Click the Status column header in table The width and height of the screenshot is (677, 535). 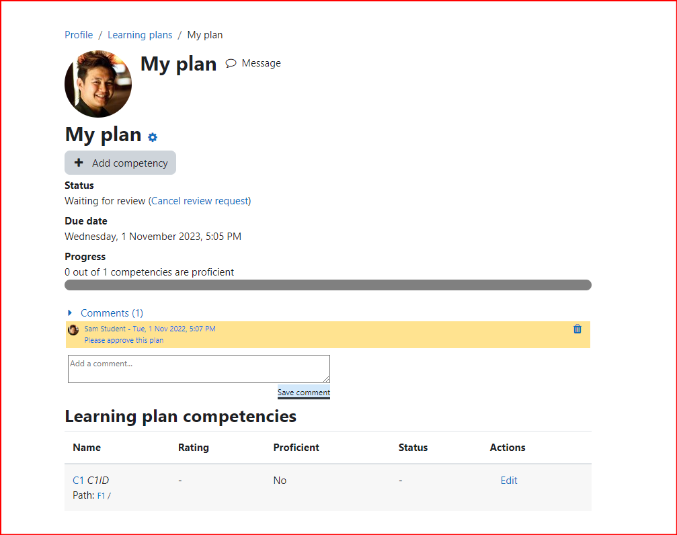413,448
